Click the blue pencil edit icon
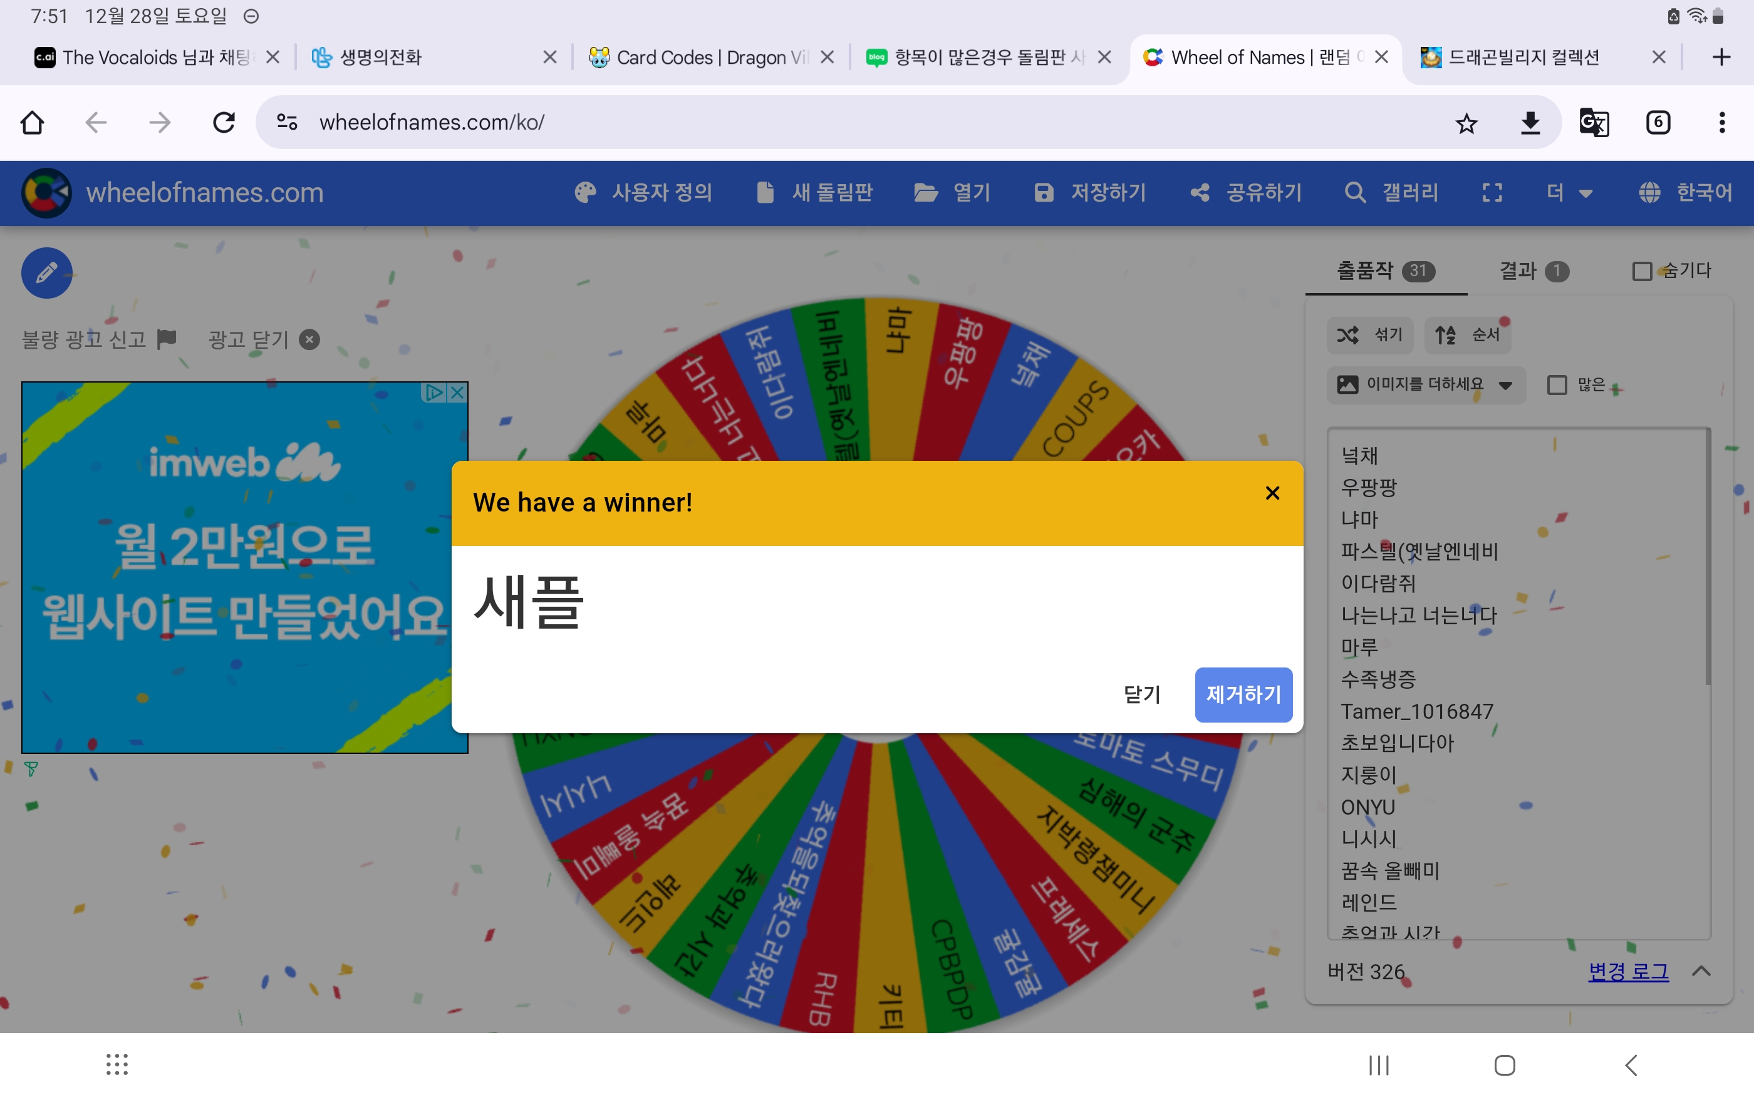Screen dimensions: 1754x1097 click(x=46, y=274)
